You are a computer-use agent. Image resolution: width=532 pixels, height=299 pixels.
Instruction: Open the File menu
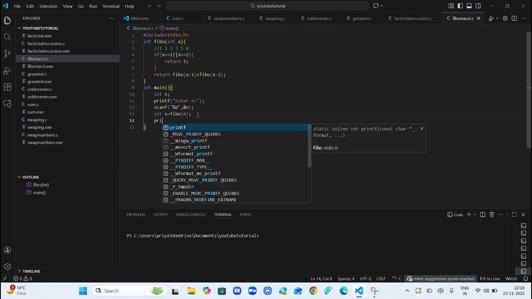(x=17, y=6)
